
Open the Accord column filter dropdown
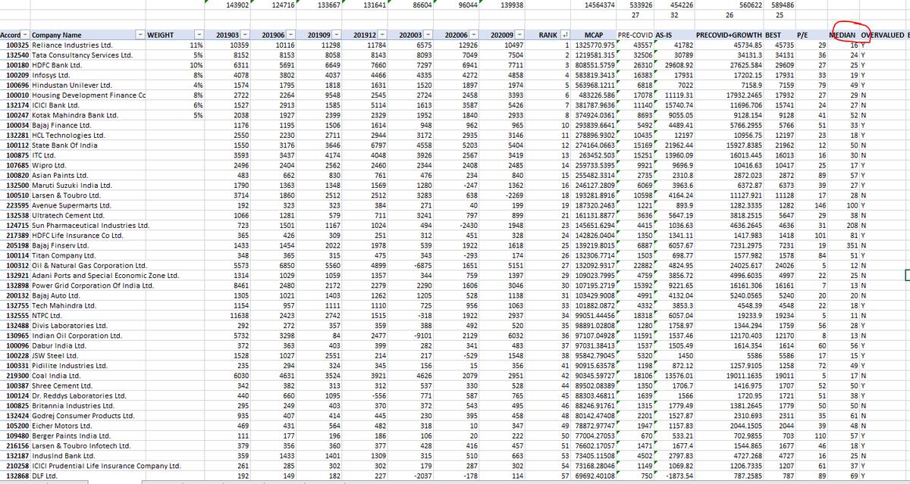(x=25, y=36)
